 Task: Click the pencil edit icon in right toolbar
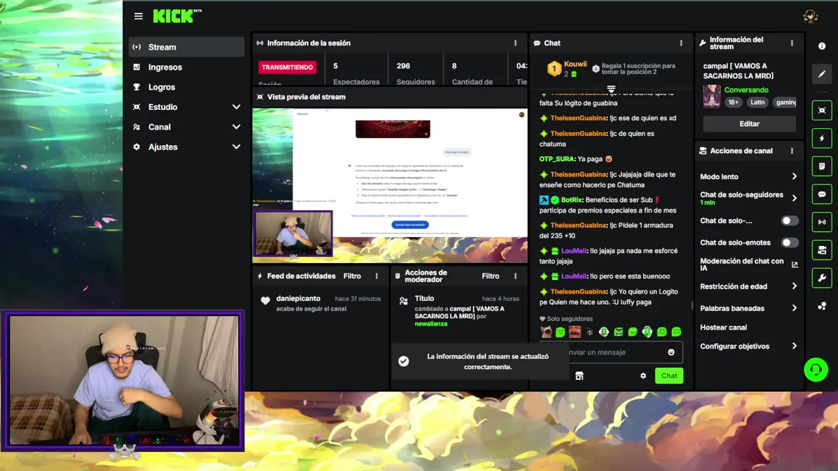822,74
